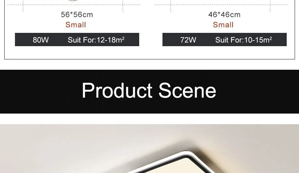Click the word Scene in the black banner
299x173 pixels.
click(187, 91)
